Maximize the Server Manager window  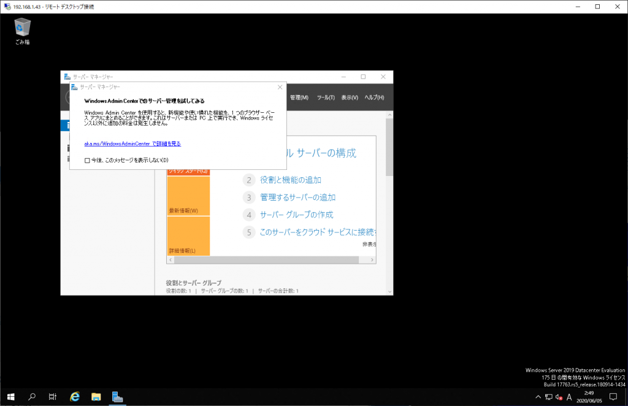(363, 77)
